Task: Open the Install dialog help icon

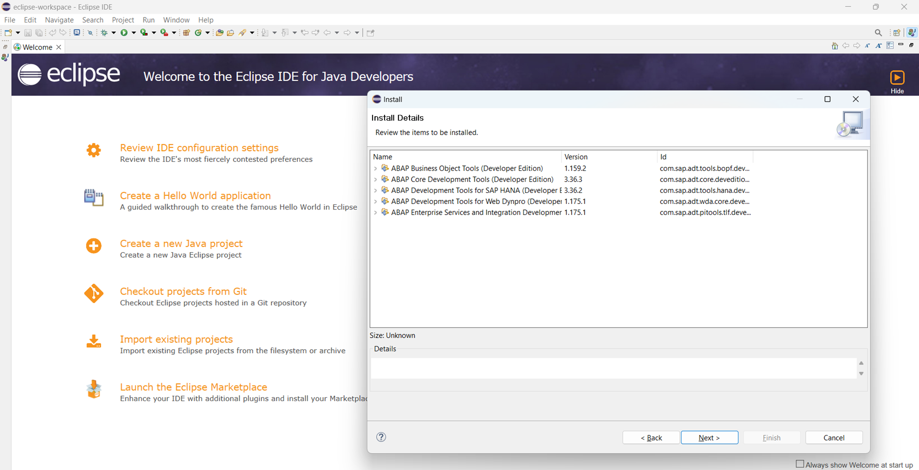Action: pyautogui.click(x=381, y=437)
